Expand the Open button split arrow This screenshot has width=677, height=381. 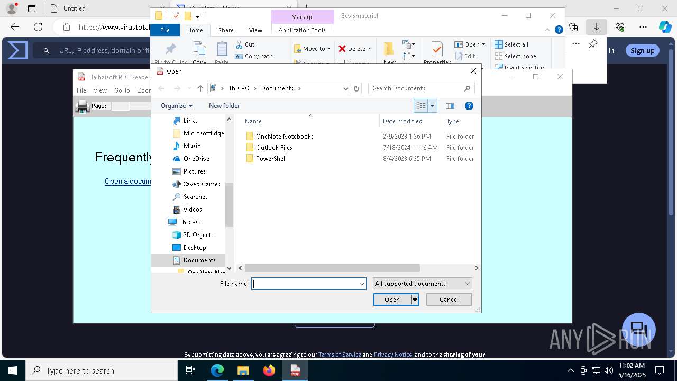pos(415,300)
